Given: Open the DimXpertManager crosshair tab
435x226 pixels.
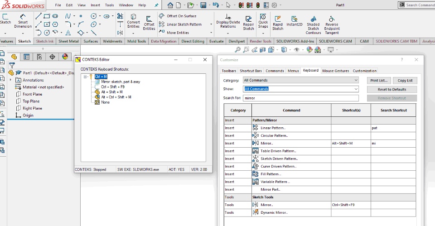Looking at the screenshot, I should 52,57.
